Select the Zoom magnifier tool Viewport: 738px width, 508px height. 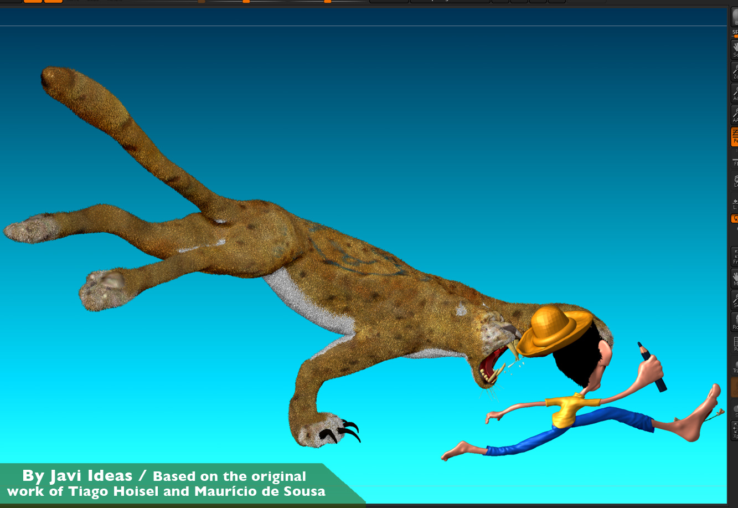[735, 71]
